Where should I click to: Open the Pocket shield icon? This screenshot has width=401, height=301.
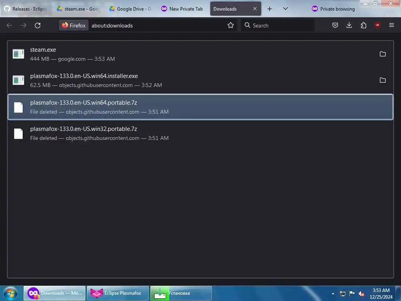tap(335, 25)
